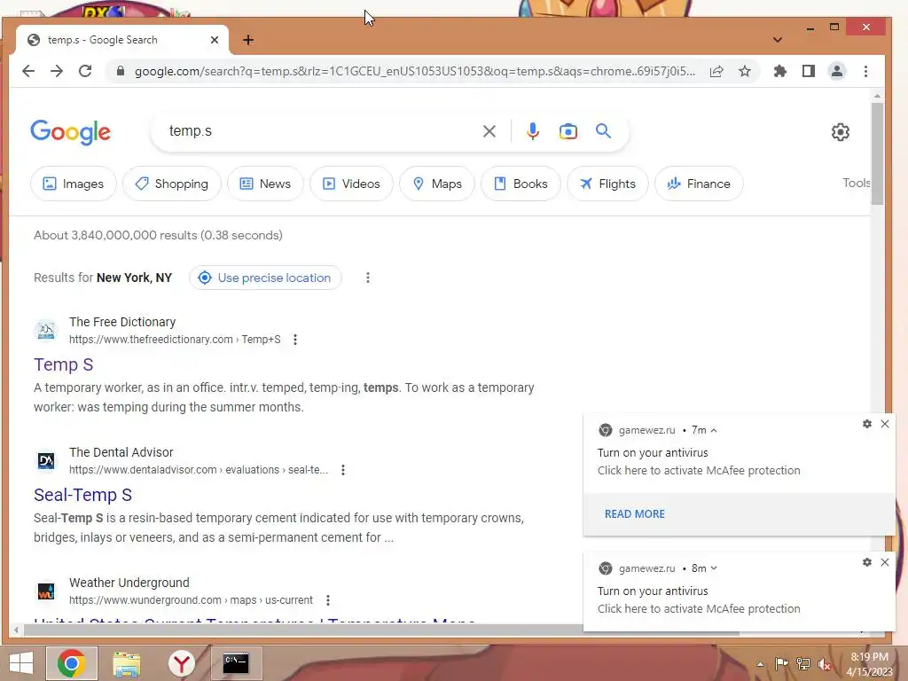Switch to Flights results
Image resolution: width=908 pixels, height=681 pixels.
607,184
